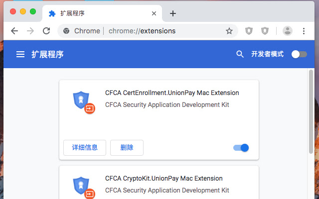Image resolution: width=319 pixels, height=199 pixels.
Task: Toggle the 开发者模式 developer mode switch
Action: point(299,54)
